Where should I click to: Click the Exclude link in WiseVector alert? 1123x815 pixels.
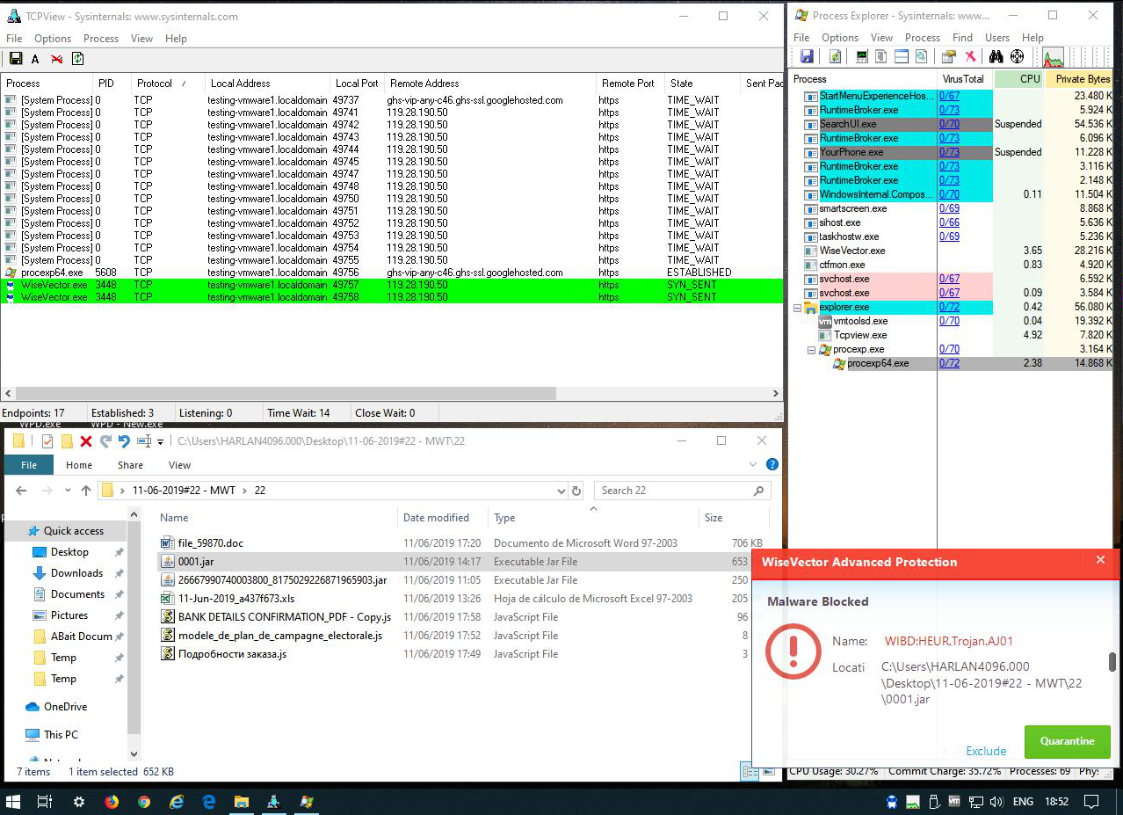(986, 751)
